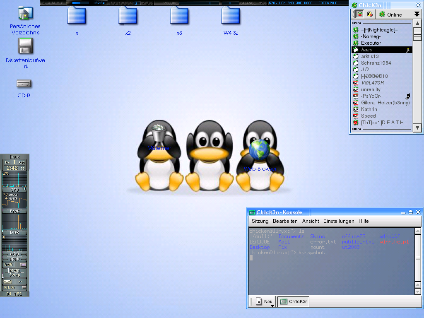Screen dimensions: 424x318
Task: Click the uptime display 0d 1:52
Action: [x=14, y=294]
